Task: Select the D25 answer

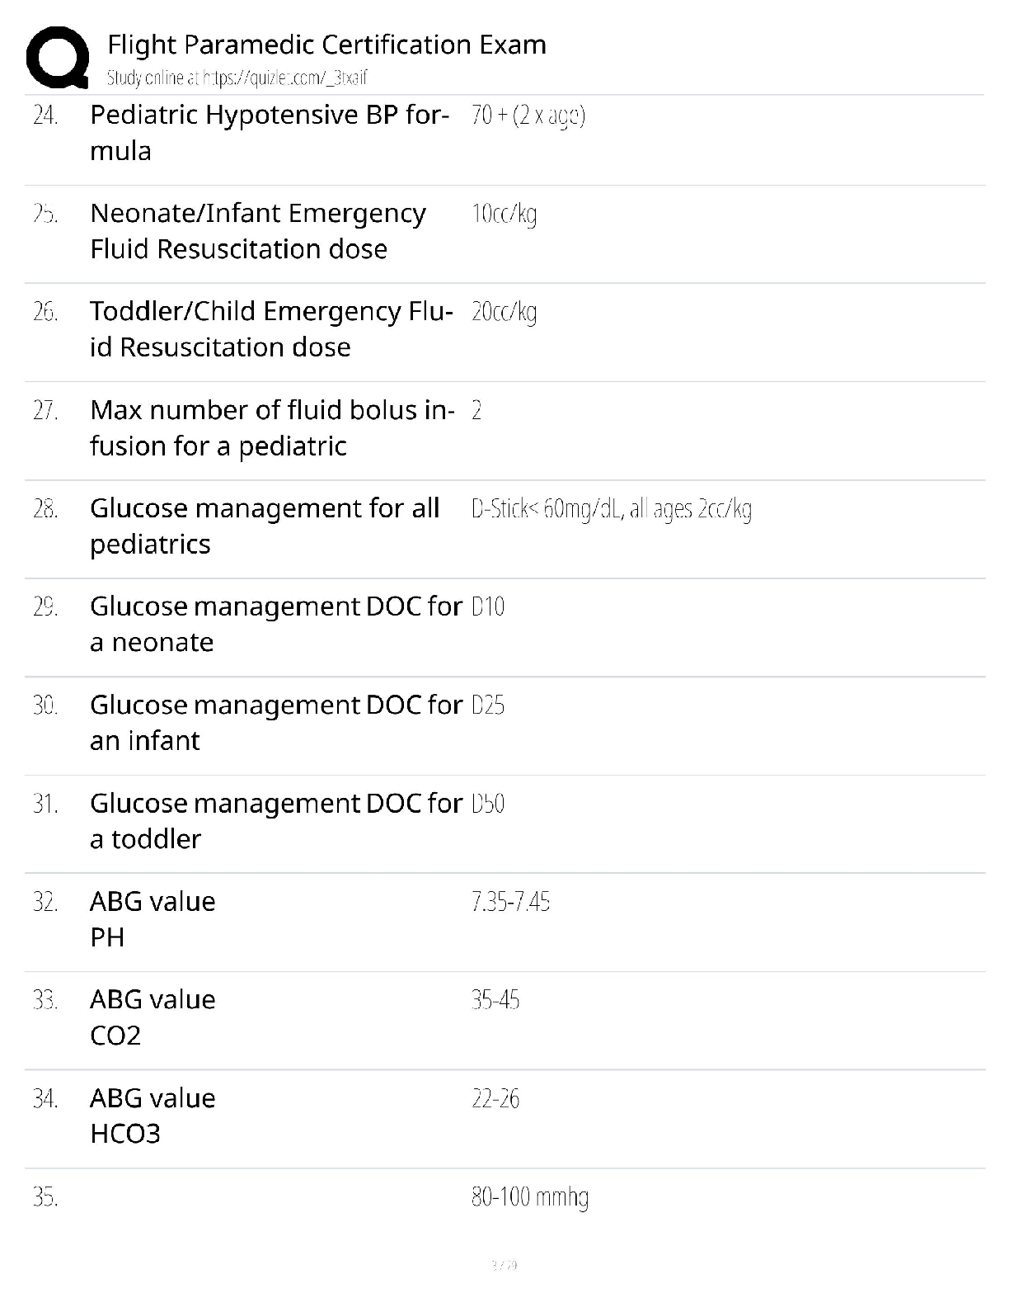Action: pos(488,705)
